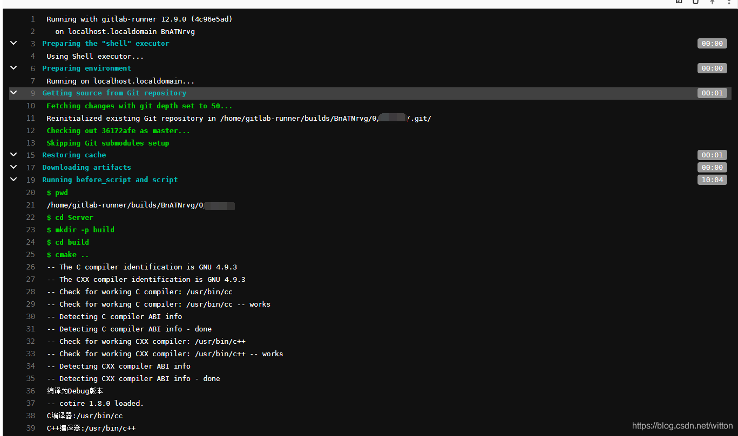Viewport: 738px width, 436px height.
Task: Click the '$ pwd' command line
Action: 57,193
